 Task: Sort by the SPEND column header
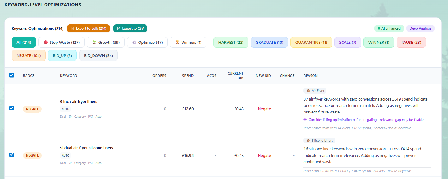pyautogui.click(x=188, y=76)
